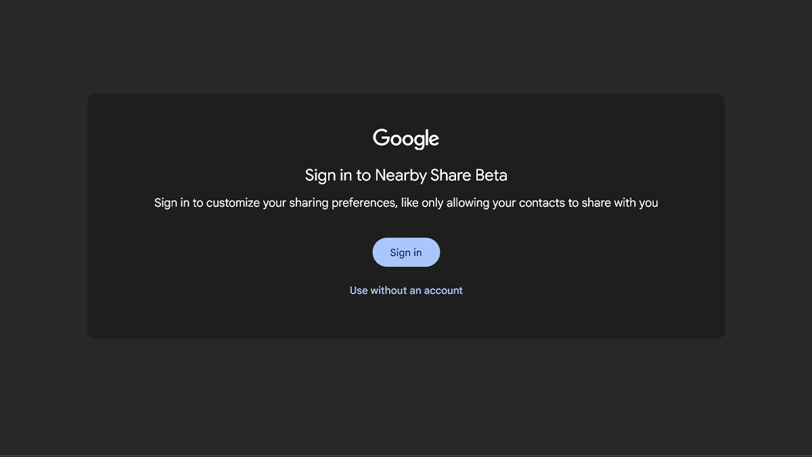Click the Sign in to Nearby Share Beta heading
Viewport: 812px width, 457px height.
406,175
